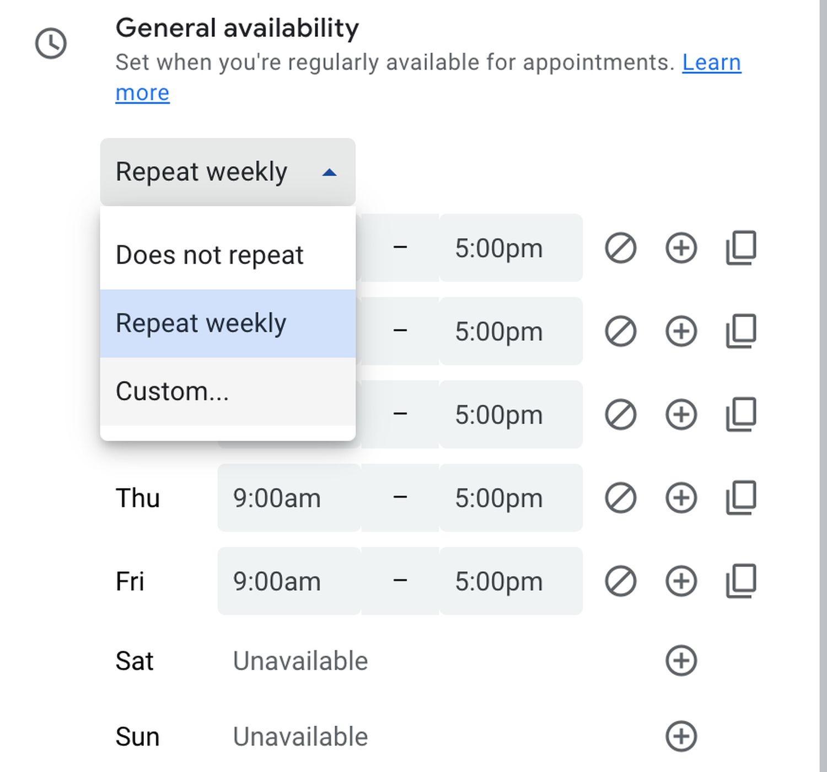Mark Friday as unavailable
The height and width of the screenshot is (772, 827).
click(620, 581)
